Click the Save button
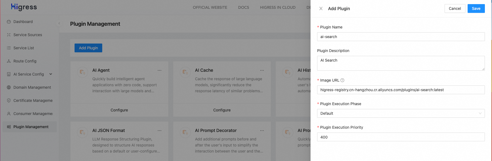 pos(476,8)
